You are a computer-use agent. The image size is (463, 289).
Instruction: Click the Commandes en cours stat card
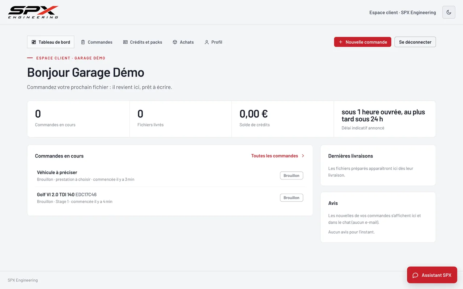(78, 119)
